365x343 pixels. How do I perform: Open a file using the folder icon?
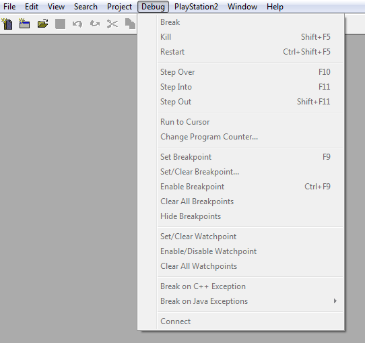tap(42, 24)
